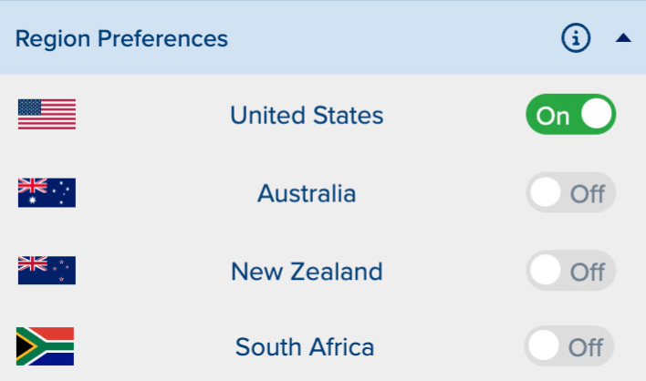Open the Region Preferences info icon
This screenshot has width=646, height=381.
(x=576, y=38)
